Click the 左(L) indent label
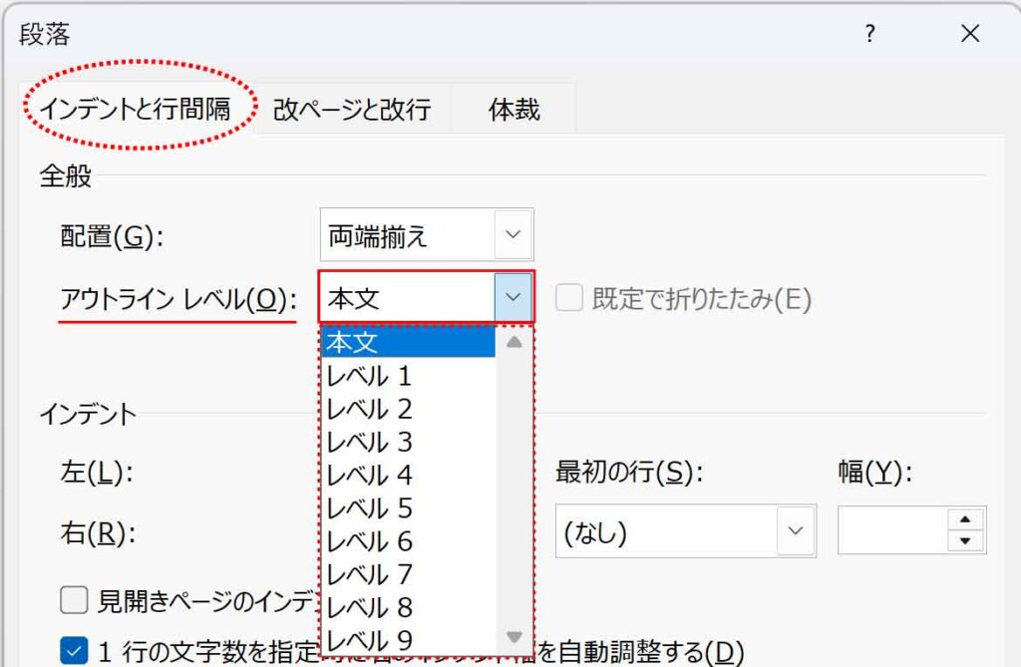Screen dimensions: 1021x667 tap(97, 473)
